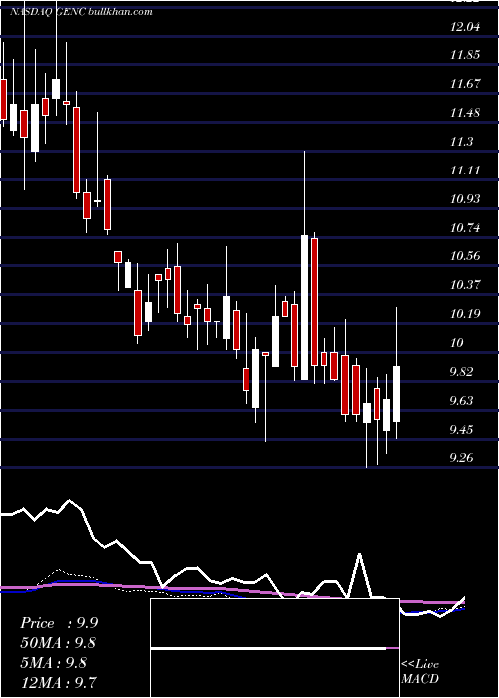Select the 11.67 price axis label
Screen dimensions: 499x698
465,84
